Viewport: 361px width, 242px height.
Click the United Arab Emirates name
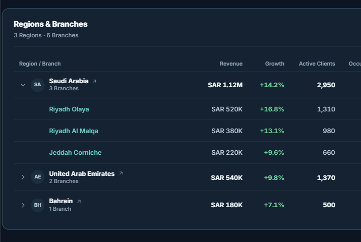point(82,173)
